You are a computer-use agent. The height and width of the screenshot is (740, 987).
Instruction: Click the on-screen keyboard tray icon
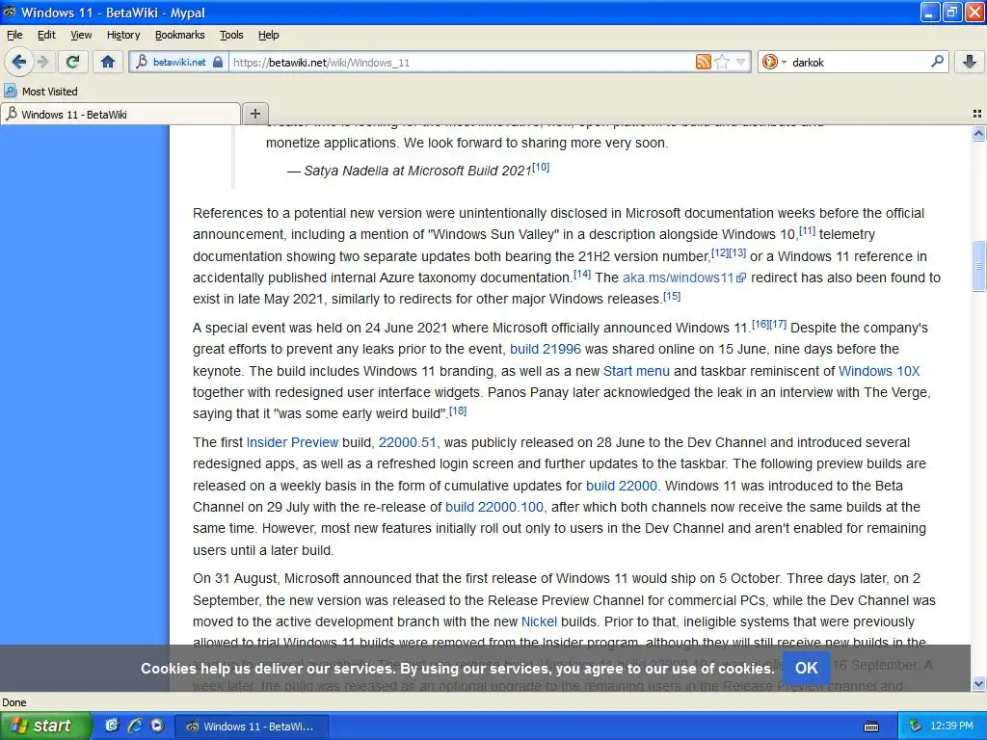pos(871,727)
